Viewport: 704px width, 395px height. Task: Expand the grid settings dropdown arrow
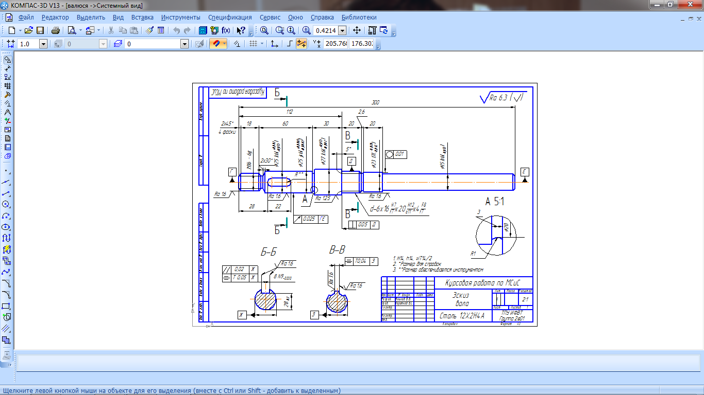261,44
